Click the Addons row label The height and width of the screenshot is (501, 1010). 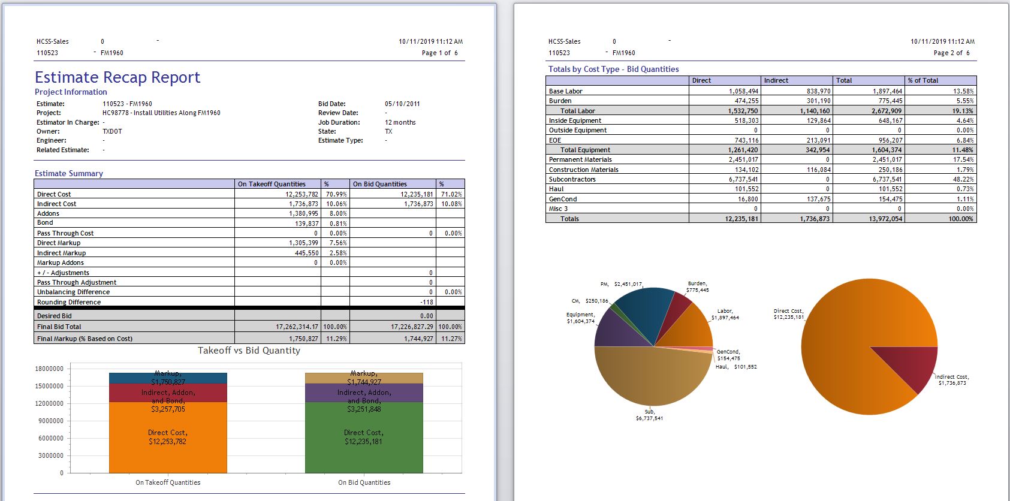[x=48, y=213]
